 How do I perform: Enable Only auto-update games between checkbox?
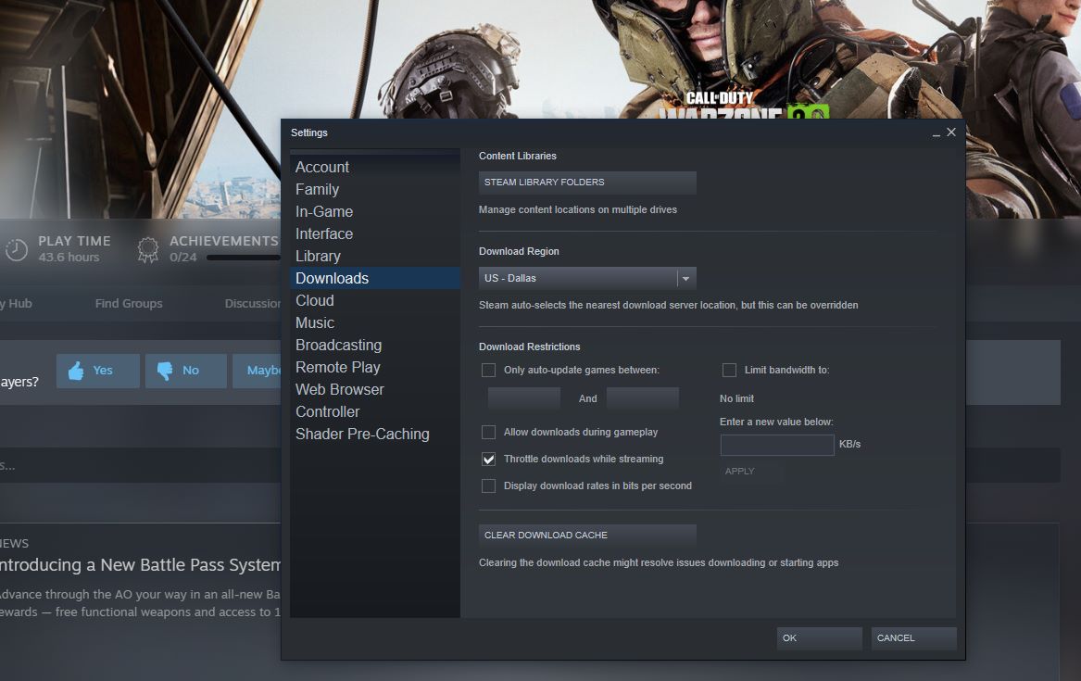(489, 370)
